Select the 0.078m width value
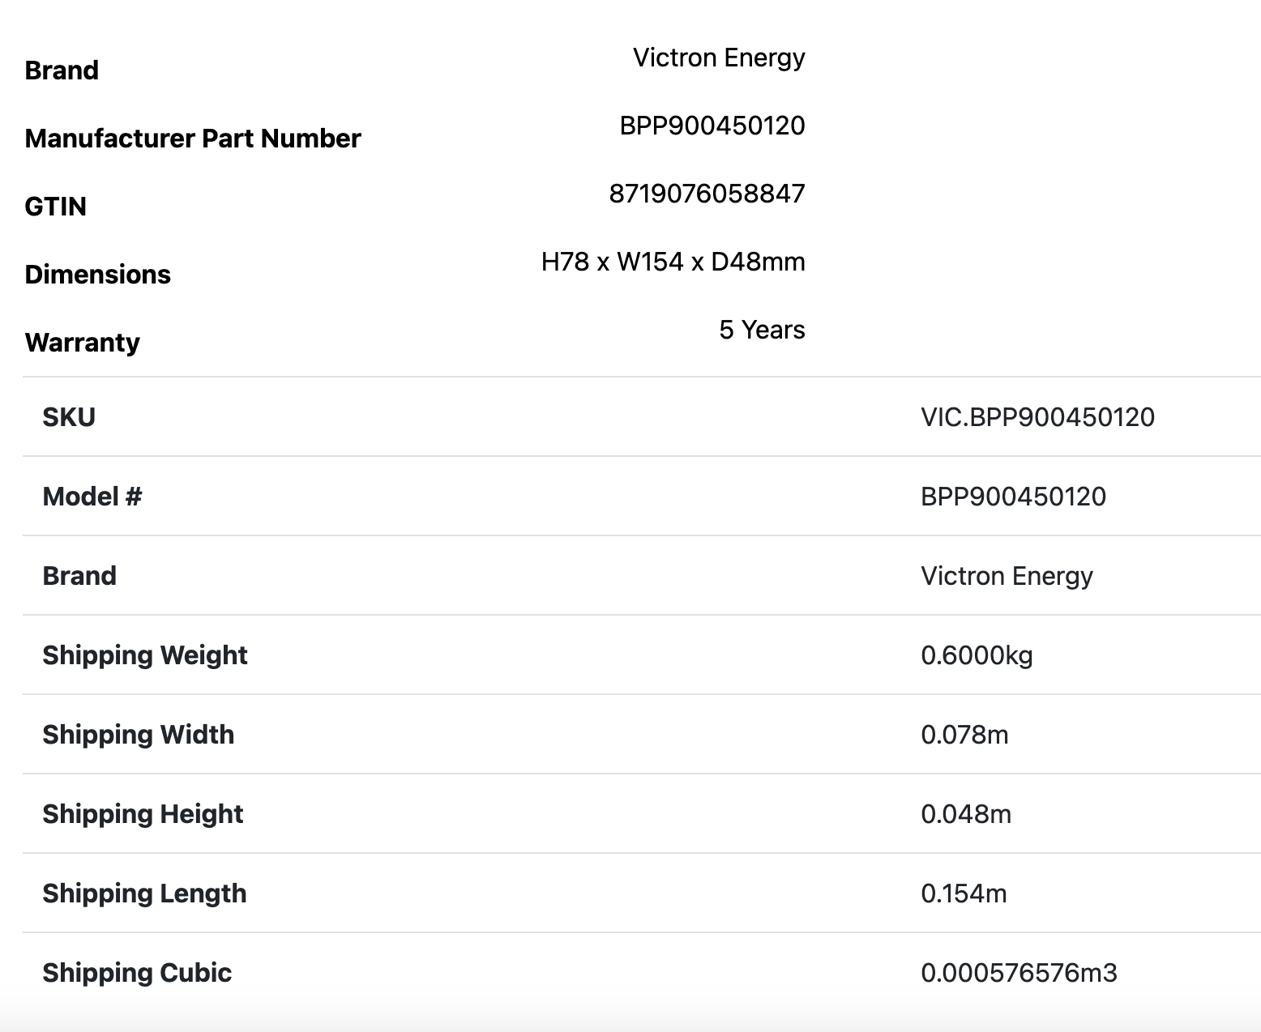 tap(964, 735)
